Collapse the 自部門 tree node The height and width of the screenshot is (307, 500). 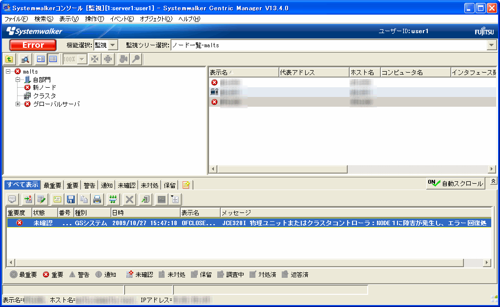[18, 79]
